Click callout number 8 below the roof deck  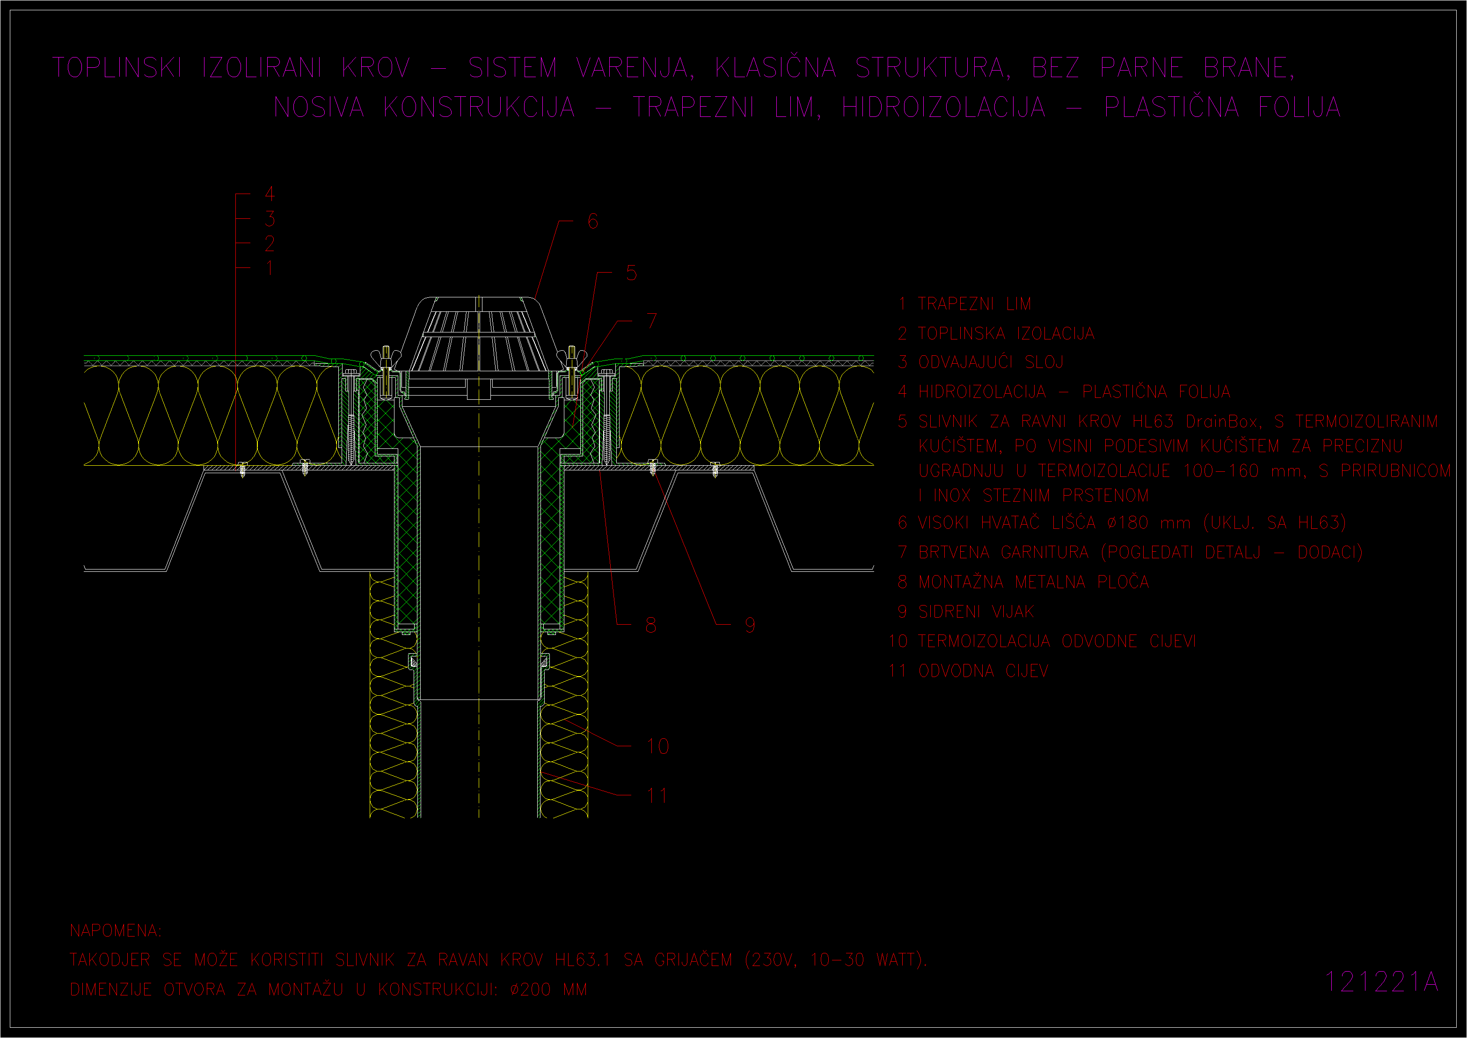651,625
